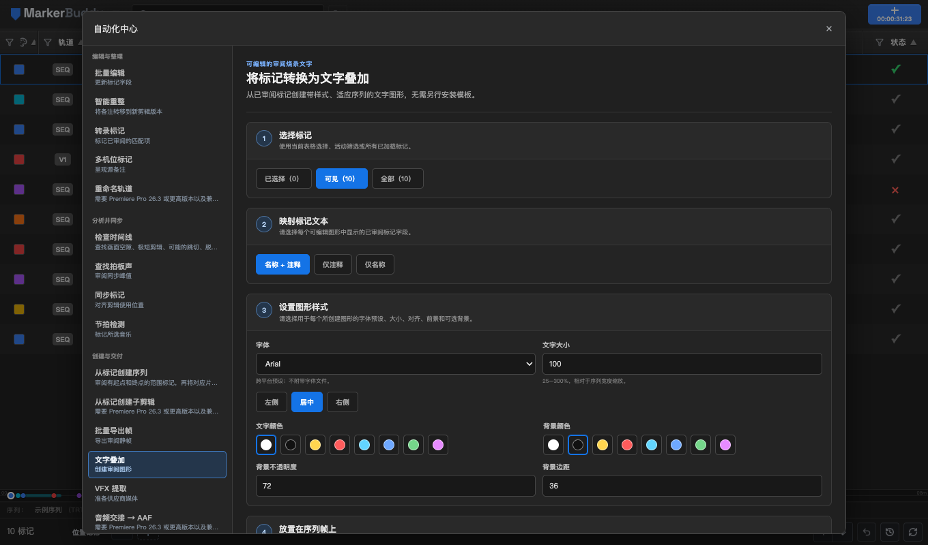Image resolution: width=928 pixels, height=545 pixels.
Task: Click the 名称 + 注释 button
Action: (282, 264)
